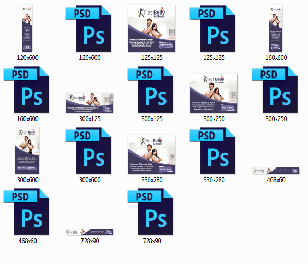
Task: Click the 300x125 banner image thumbnail
Action: tap(89, 103)
